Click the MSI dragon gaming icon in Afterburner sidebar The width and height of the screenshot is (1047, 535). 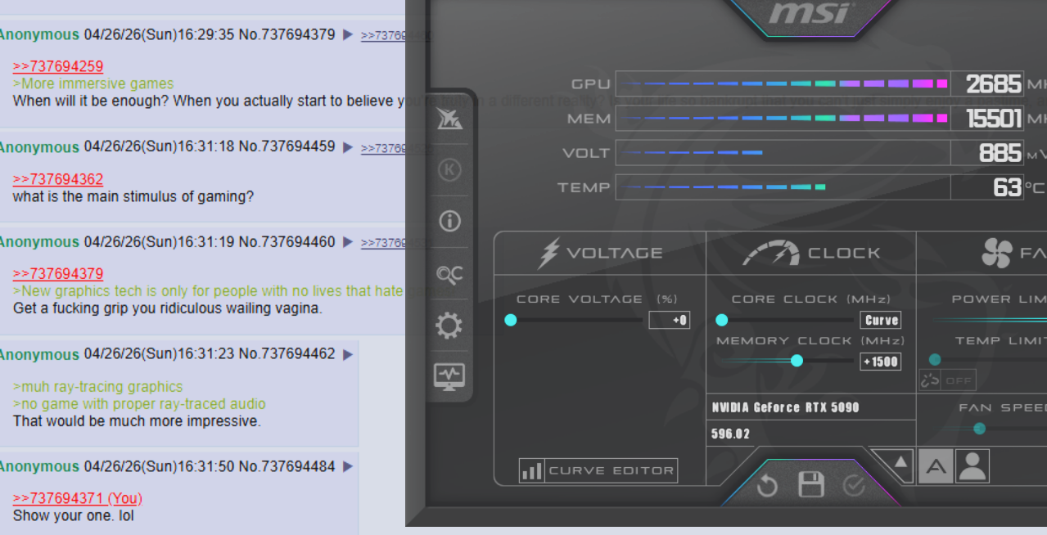(449, 119)
